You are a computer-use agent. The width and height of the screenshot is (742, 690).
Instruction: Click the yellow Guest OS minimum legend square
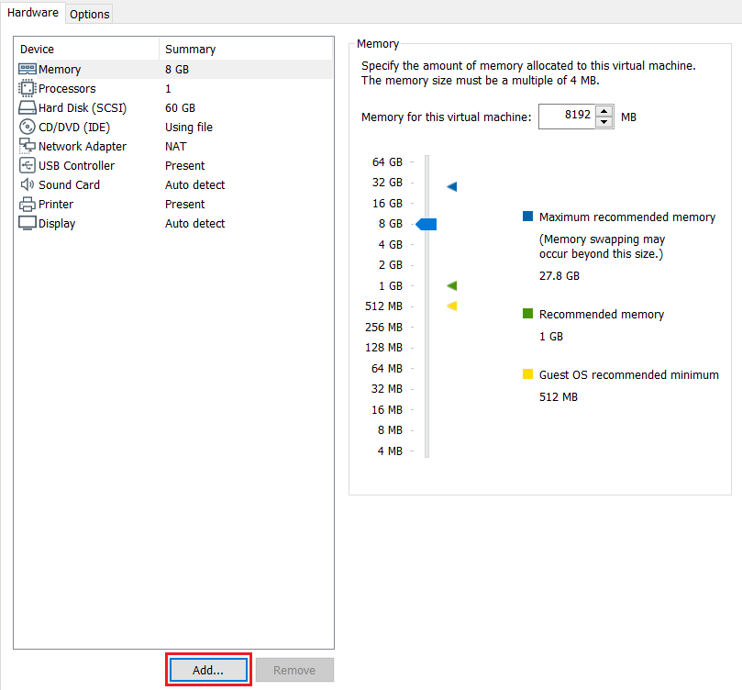pyautogui.click(x=527, y=373)
